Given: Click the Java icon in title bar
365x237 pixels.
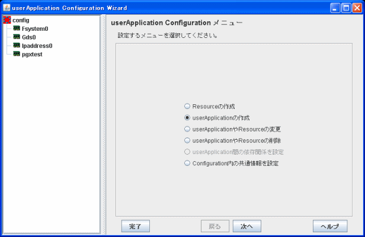Looking at the screenshot, I should [7, 8].
